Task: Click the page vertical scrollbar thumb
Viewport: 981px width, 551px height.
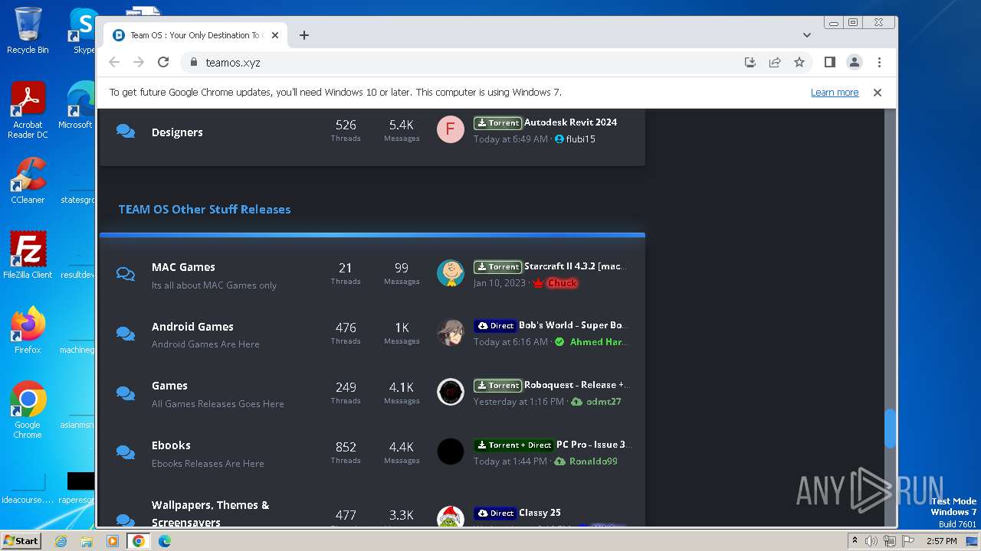Action: (x=890, y=429)
